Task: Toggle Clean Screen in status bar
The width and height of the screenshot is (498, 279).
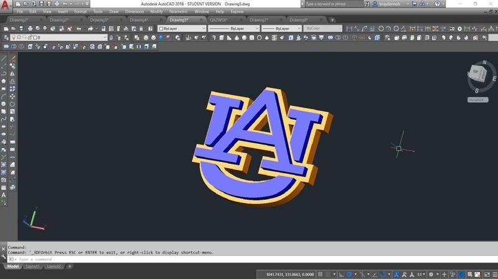Action: coord(487,274)
